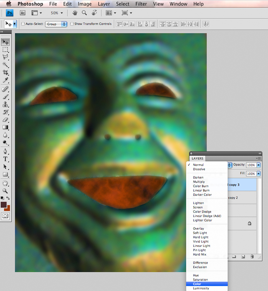This screenshot has width=268, height=291.
Task: Select the Dodge tool
Action: 5,143
